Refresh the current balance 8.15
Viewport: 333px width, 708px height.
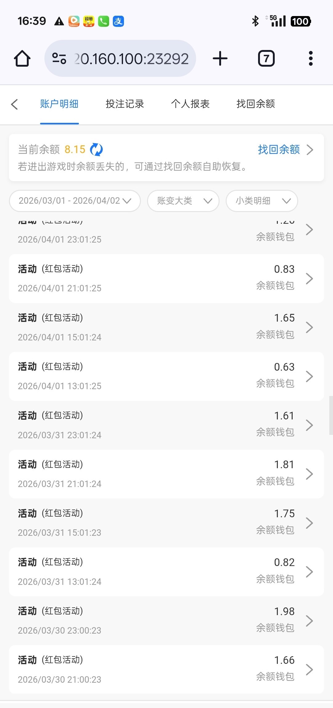click(97, 150)
